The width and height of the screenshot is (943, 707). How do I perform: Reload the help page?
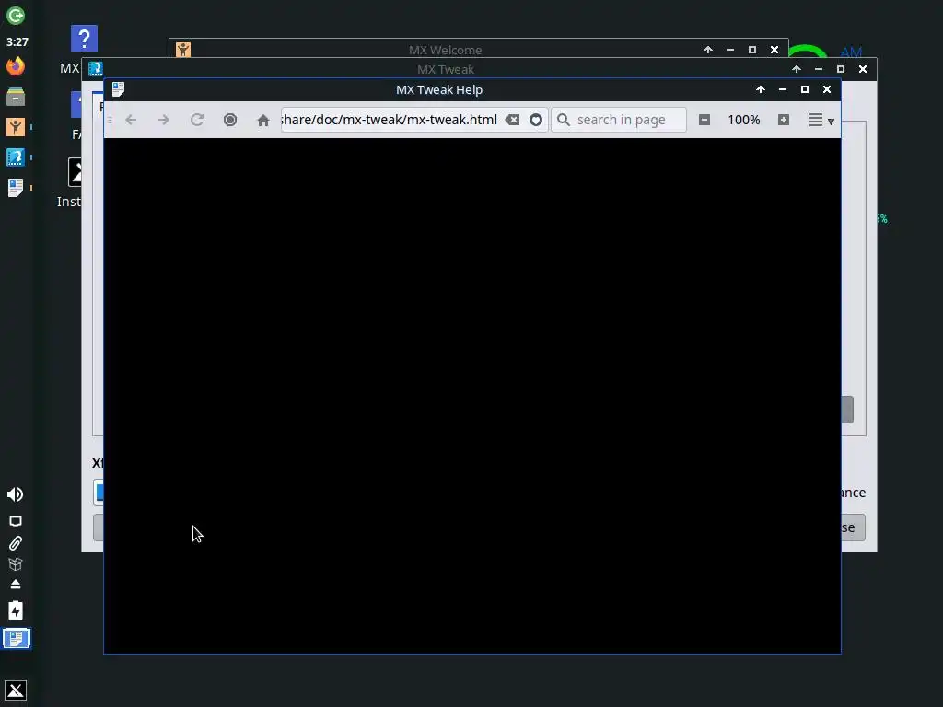coord(197,120)
